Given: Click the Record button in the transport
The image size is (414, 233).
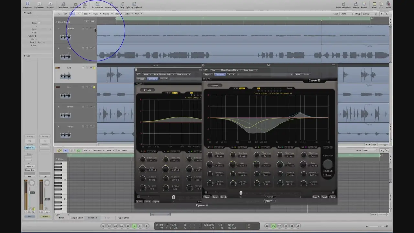Looking at the screenshot, I should tap(147, 226).
